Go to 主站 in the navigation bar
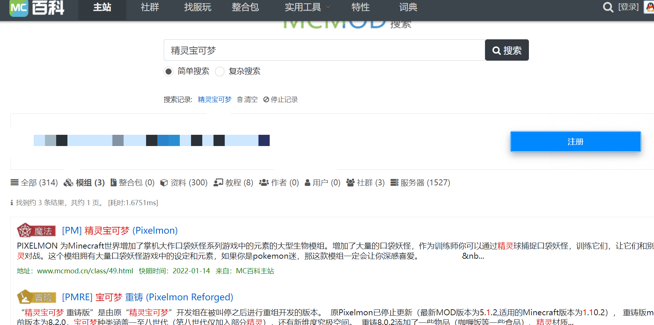Image resolution: width=654 pixels, height=325 pixels. pyautogui.click(x=102, y=7)
